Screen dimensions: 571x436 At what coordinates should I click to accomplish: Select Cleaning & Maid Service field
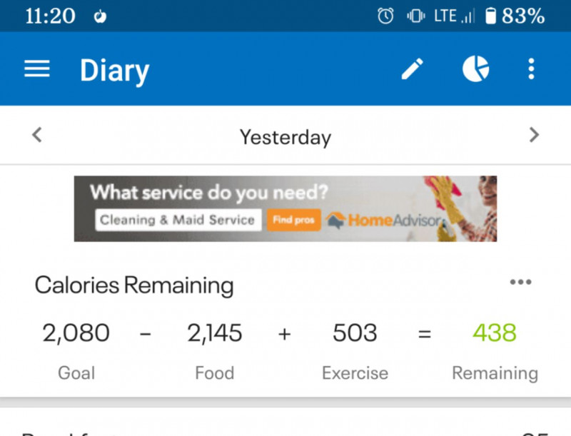(177, 220)
